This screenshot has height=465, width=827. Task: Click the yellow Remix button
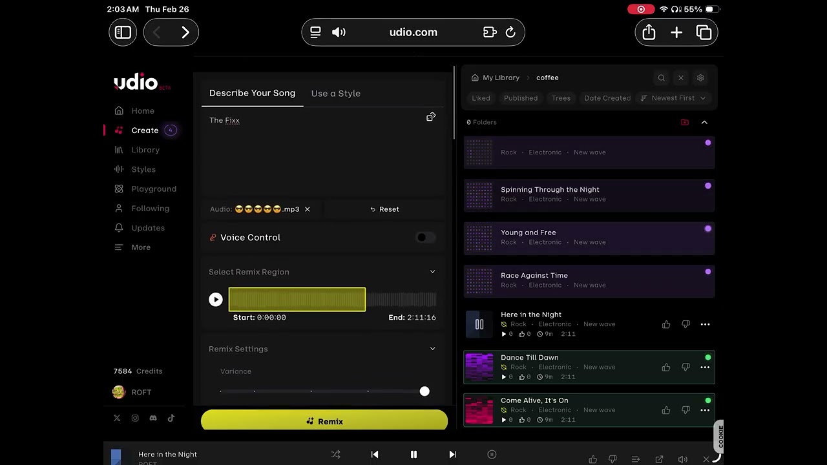click(324, 421)
